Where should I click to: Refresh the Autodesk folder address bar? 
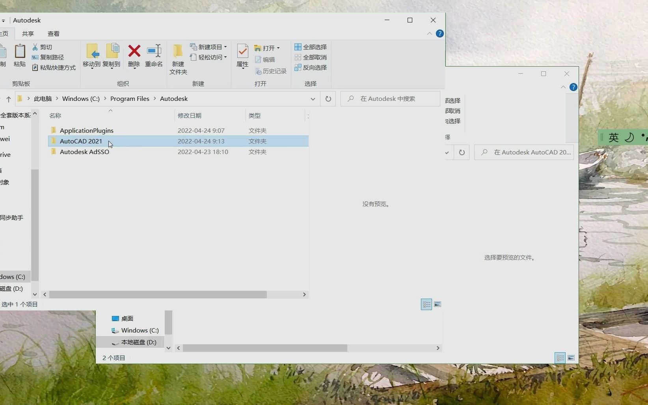point(328,99)
